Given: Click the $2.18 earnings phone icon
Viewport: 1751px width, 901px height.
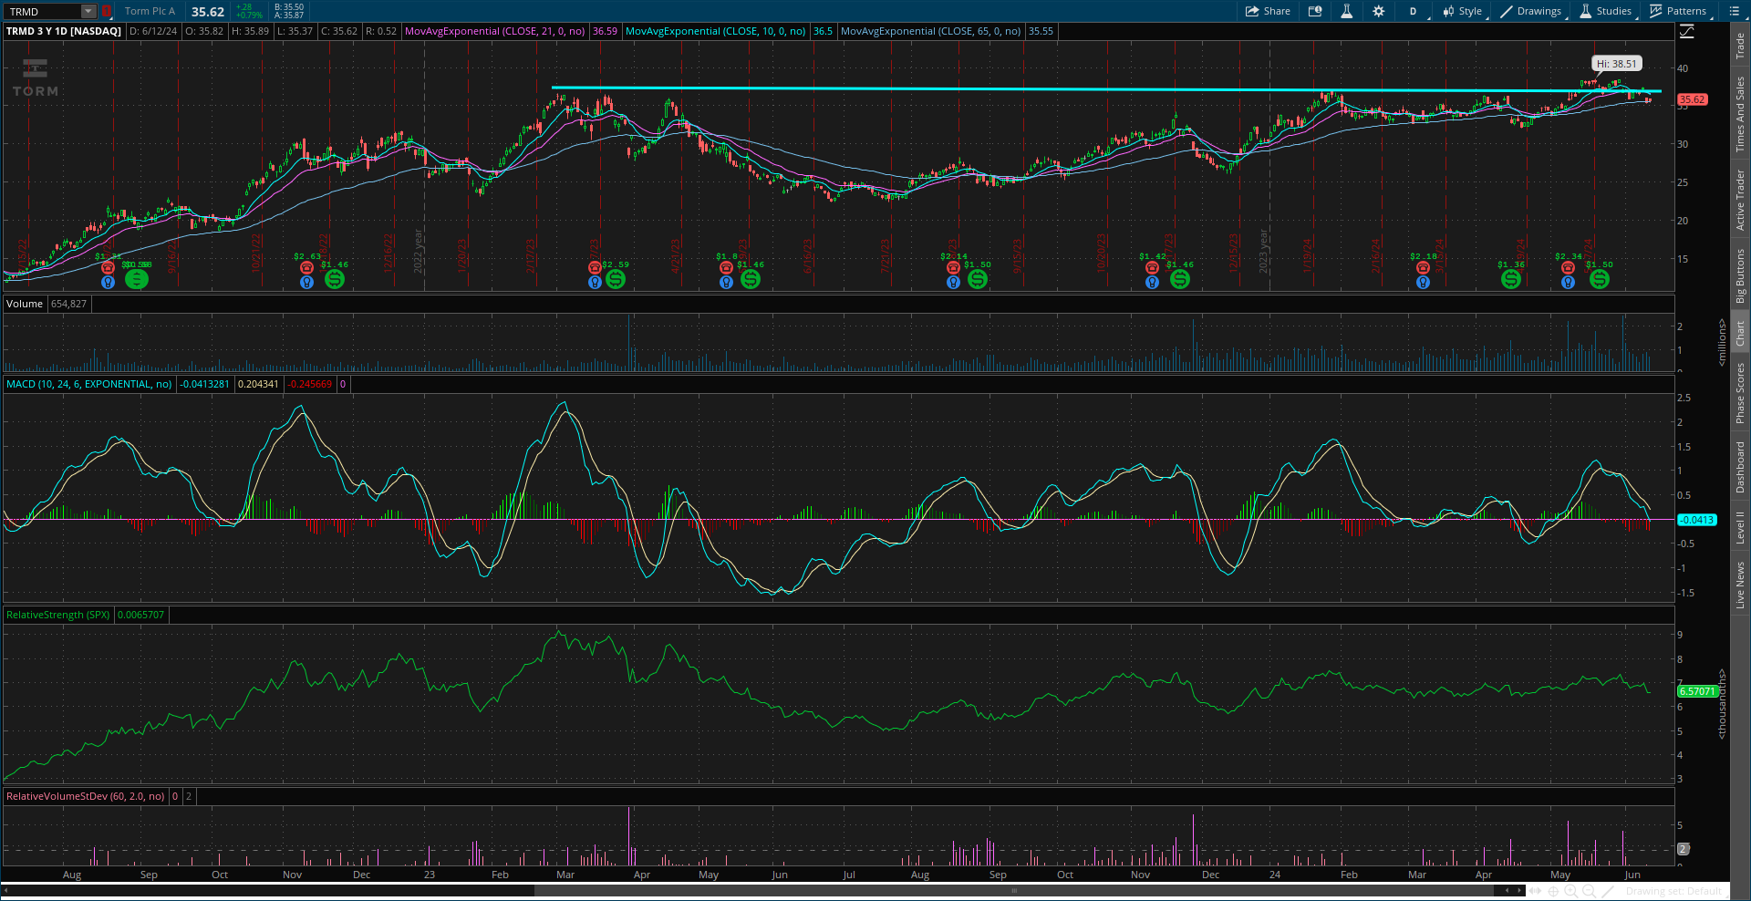Looking at the screenshot, I should (1423, 267).
